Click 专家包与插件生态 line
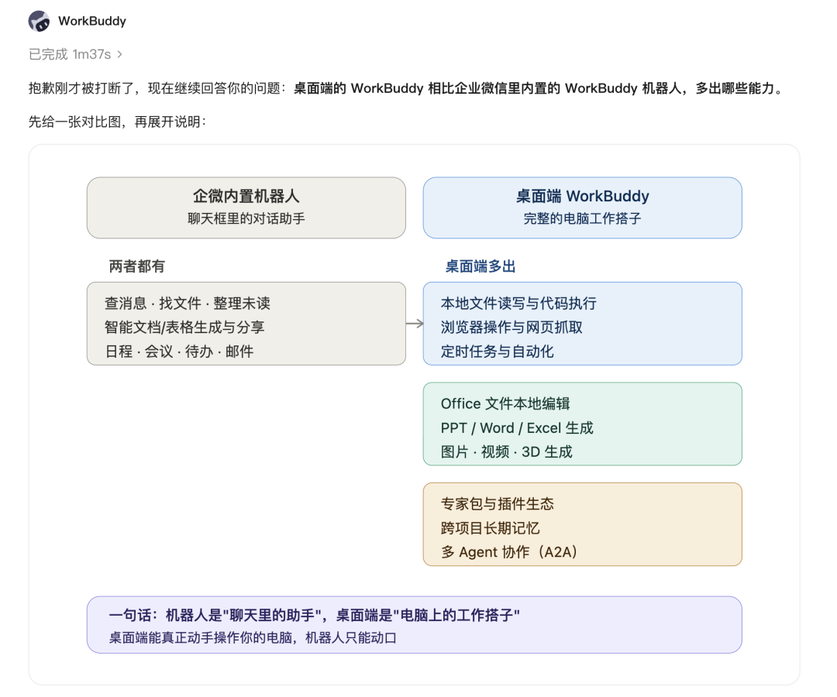Screen dimensions: 837x697 point(498,504)
